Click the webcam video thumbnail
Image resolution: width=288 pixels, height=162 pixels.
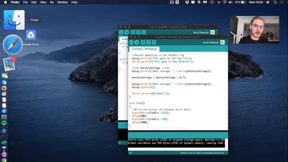(x=255, y=30)
